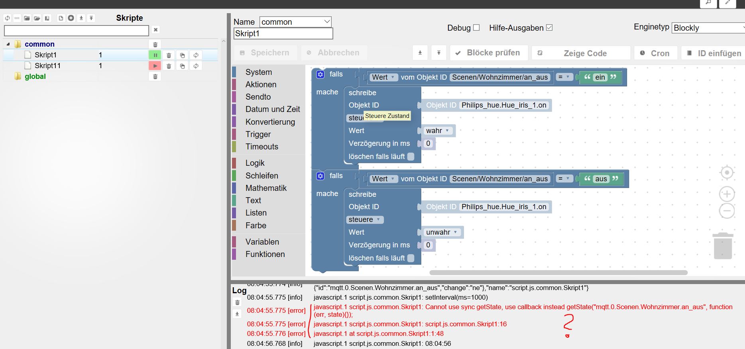Image resolution: width=745 pixels, height=349 pixels.
Task: Restart Skript1 with its reload icon
Action: tap(196, 55)
